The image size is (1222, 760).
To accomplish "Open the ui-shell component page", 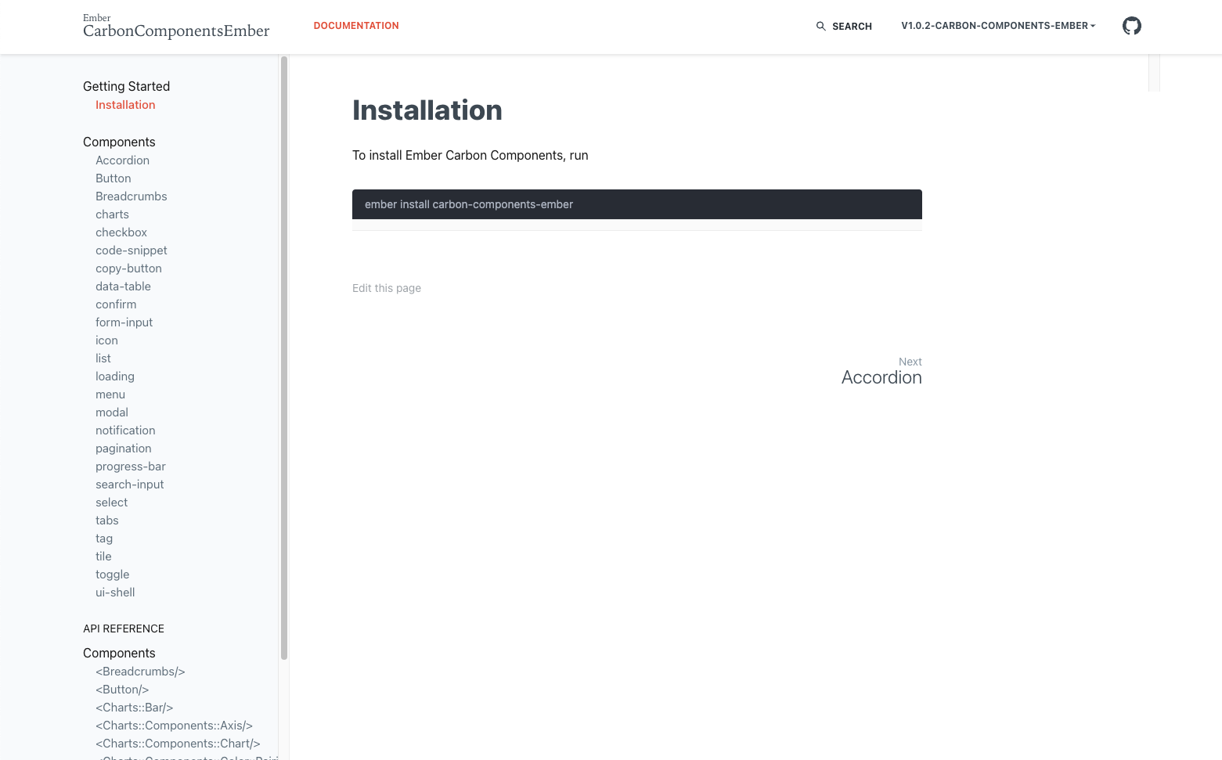I will pos(114,592).
